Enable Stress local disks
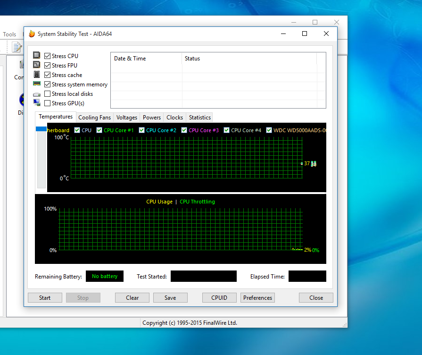 pyautogui.click(x=47, y=93)
